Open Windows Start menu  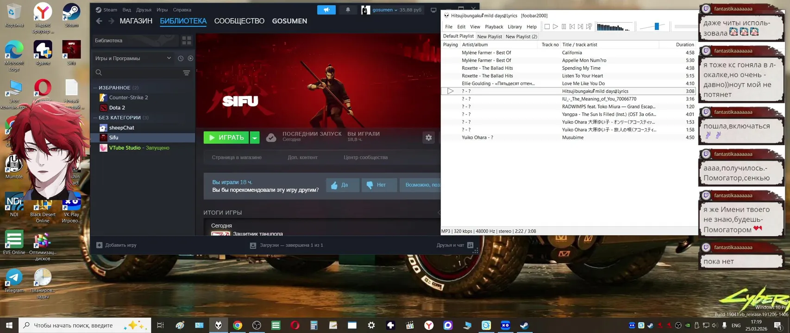point(9,325)
